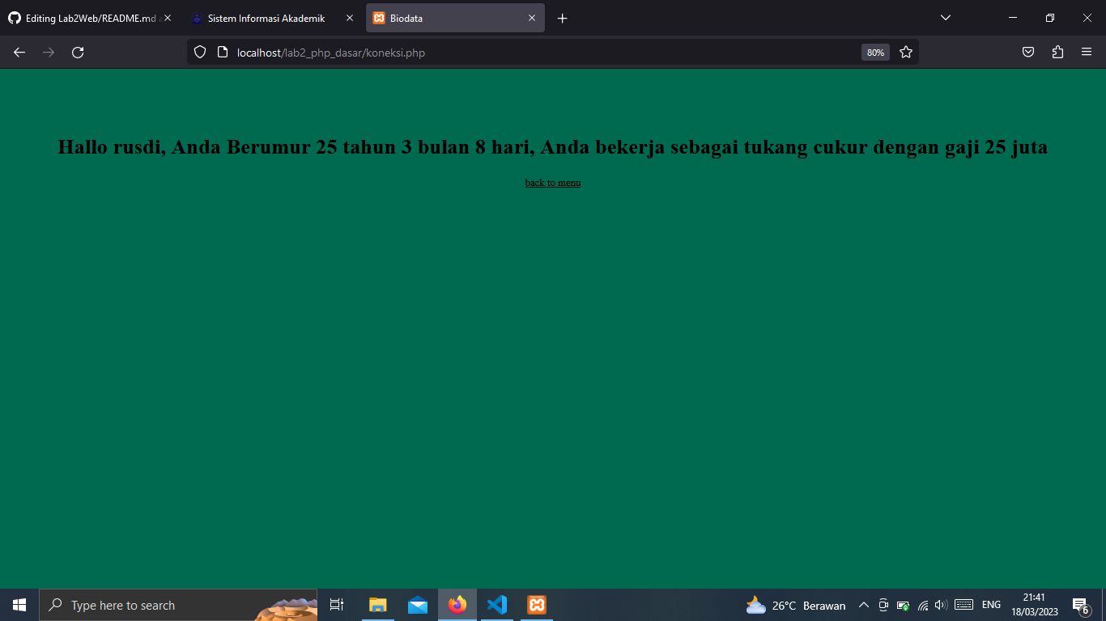
Task: Open a new browser tab
Action: point(562,17)
